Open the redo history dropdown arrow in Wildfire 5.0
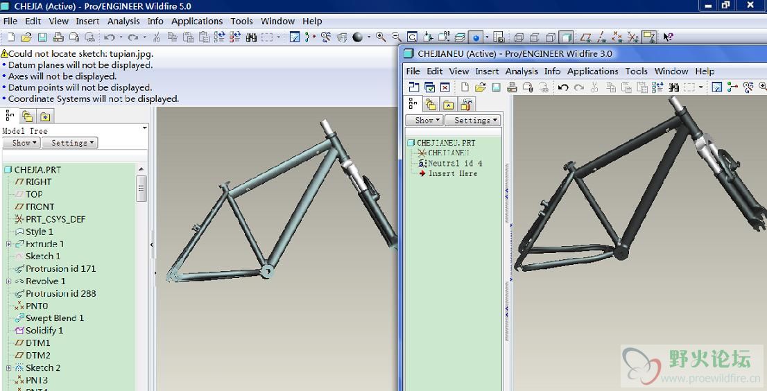 [x=144, y=37]
